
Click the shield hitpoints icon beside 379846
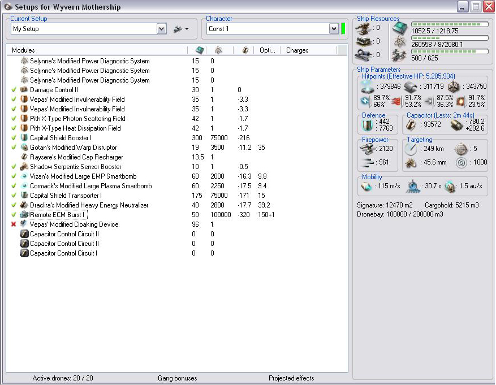point(368,86)
